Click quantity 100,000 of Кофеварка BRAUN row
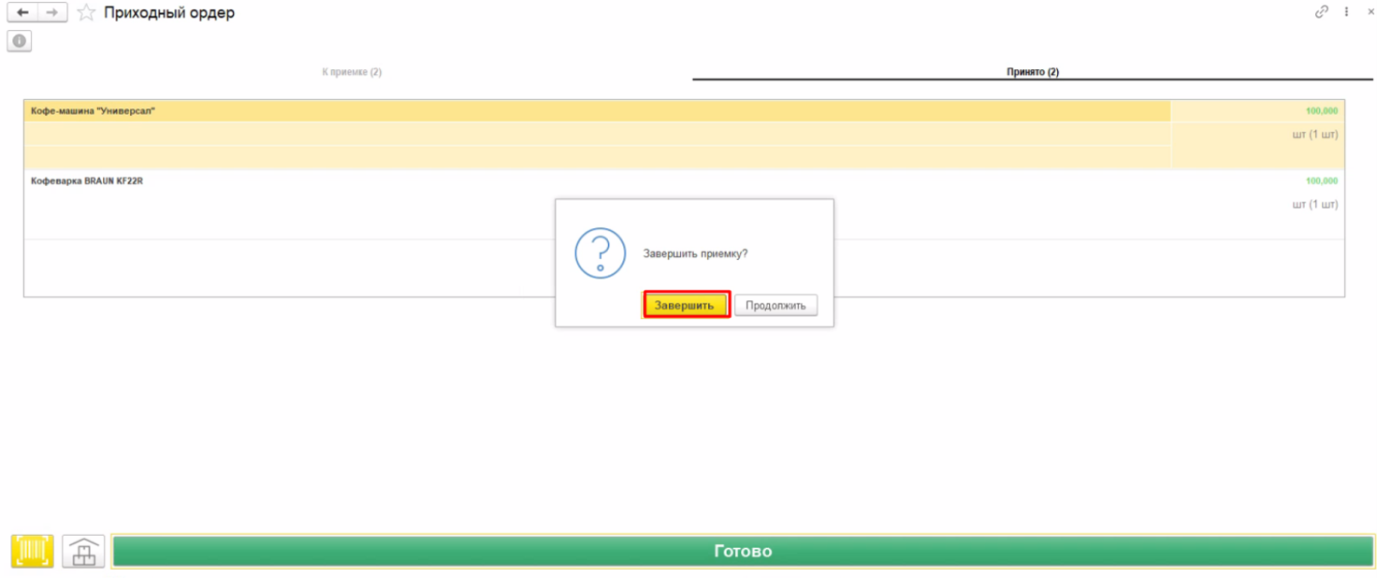The width and height of the screenshot is (1377, 578). pos(1322,181)
